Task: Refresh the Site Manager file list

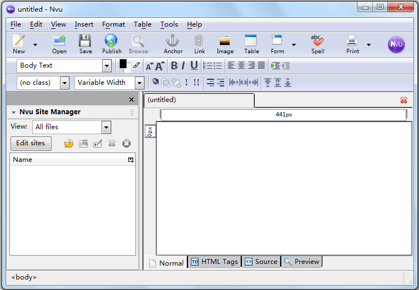Action: coord(69,144)
